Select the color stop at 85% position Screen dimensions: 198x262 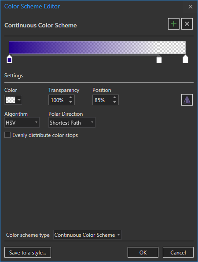pos(159,59)
